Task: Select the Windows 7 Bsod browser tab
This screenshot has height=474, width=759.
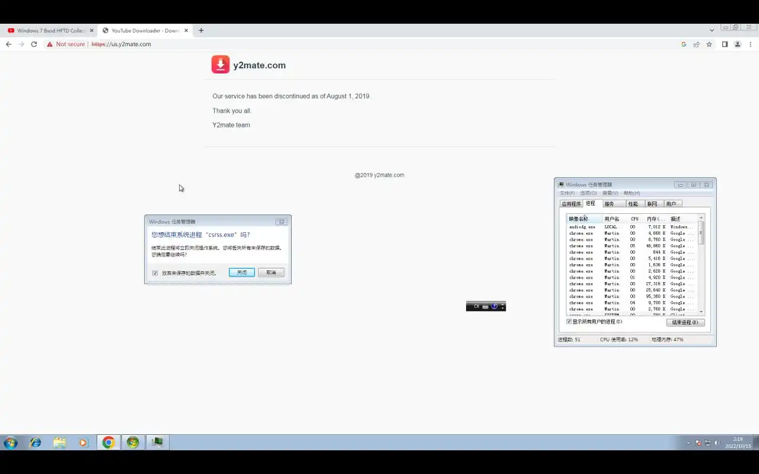Action: [x=50, y=30]
